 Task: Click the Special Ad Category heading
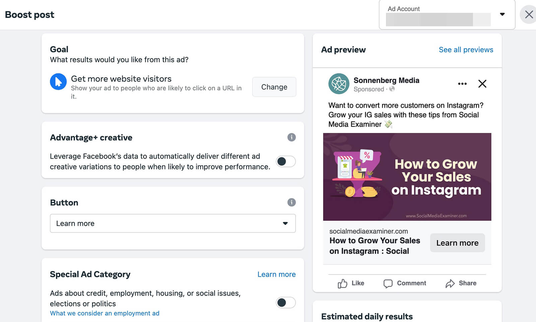[90, 274]
